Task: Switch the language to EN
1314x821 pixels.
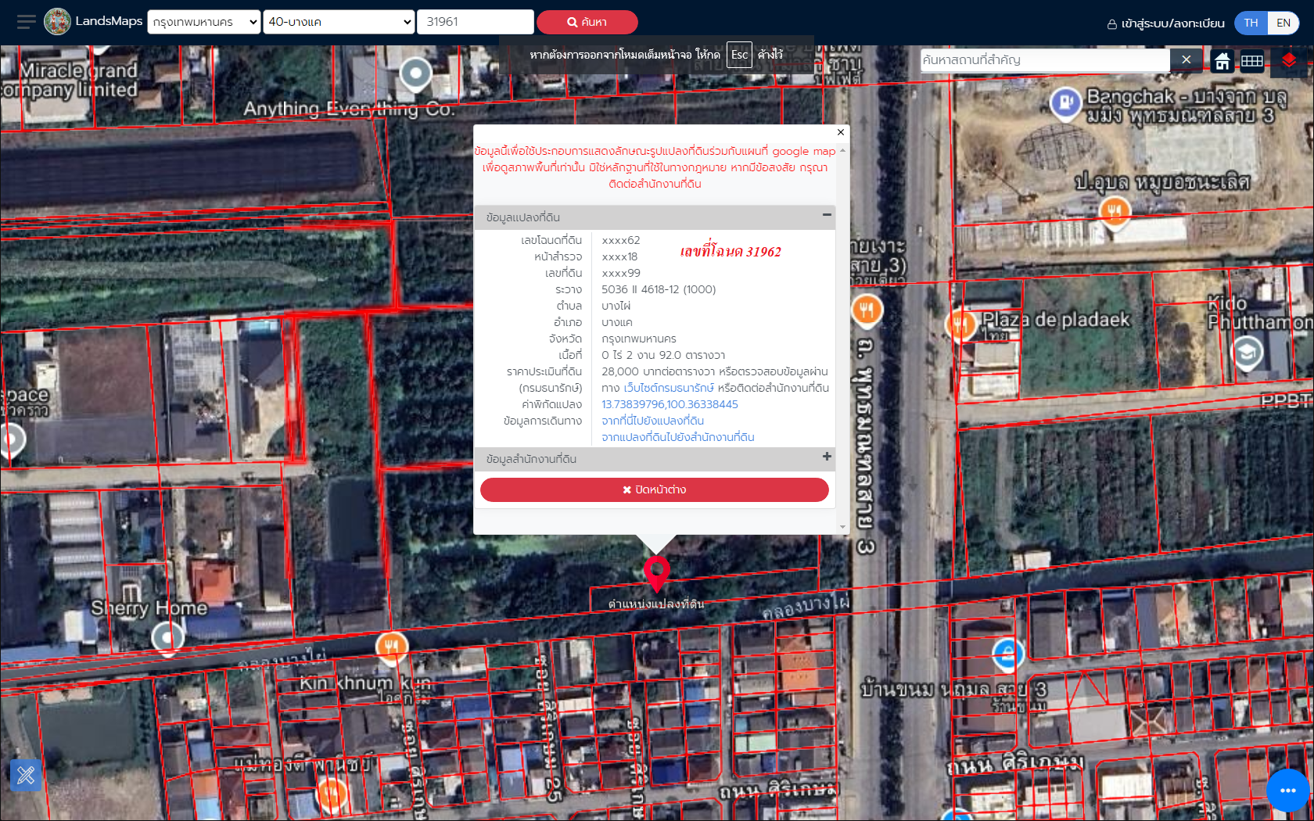Action: click(x=1283, y=23)
